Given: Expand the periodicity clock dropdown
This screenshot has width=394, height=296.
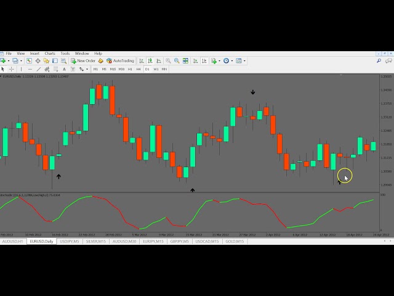Looking at the screenshot, I should [231, 61].
